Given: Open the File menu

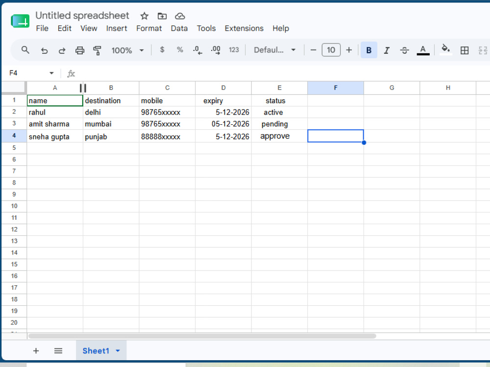Looking at the screenshot, I should coord(42,28).
